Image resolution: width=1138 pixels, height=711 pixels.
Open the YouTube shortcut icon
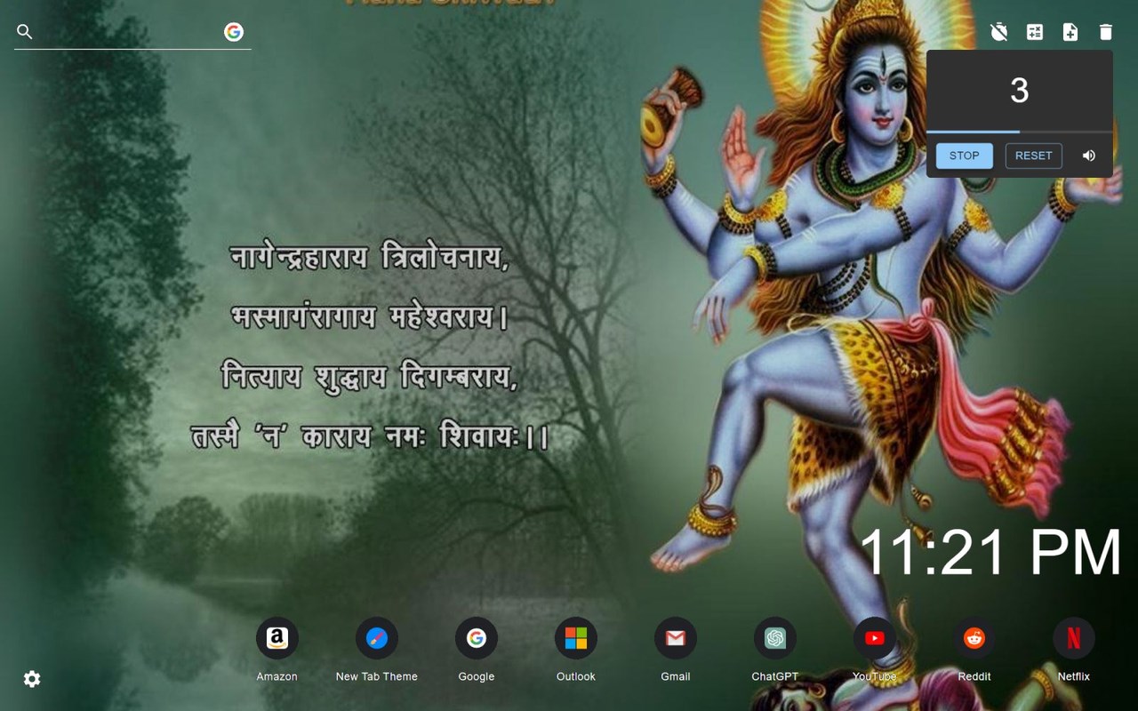875,638
